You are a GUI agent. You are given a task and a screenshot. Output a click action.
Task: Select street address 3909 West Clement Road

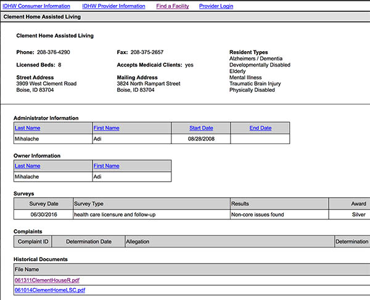pyautogui.click(x=46, y=84)
